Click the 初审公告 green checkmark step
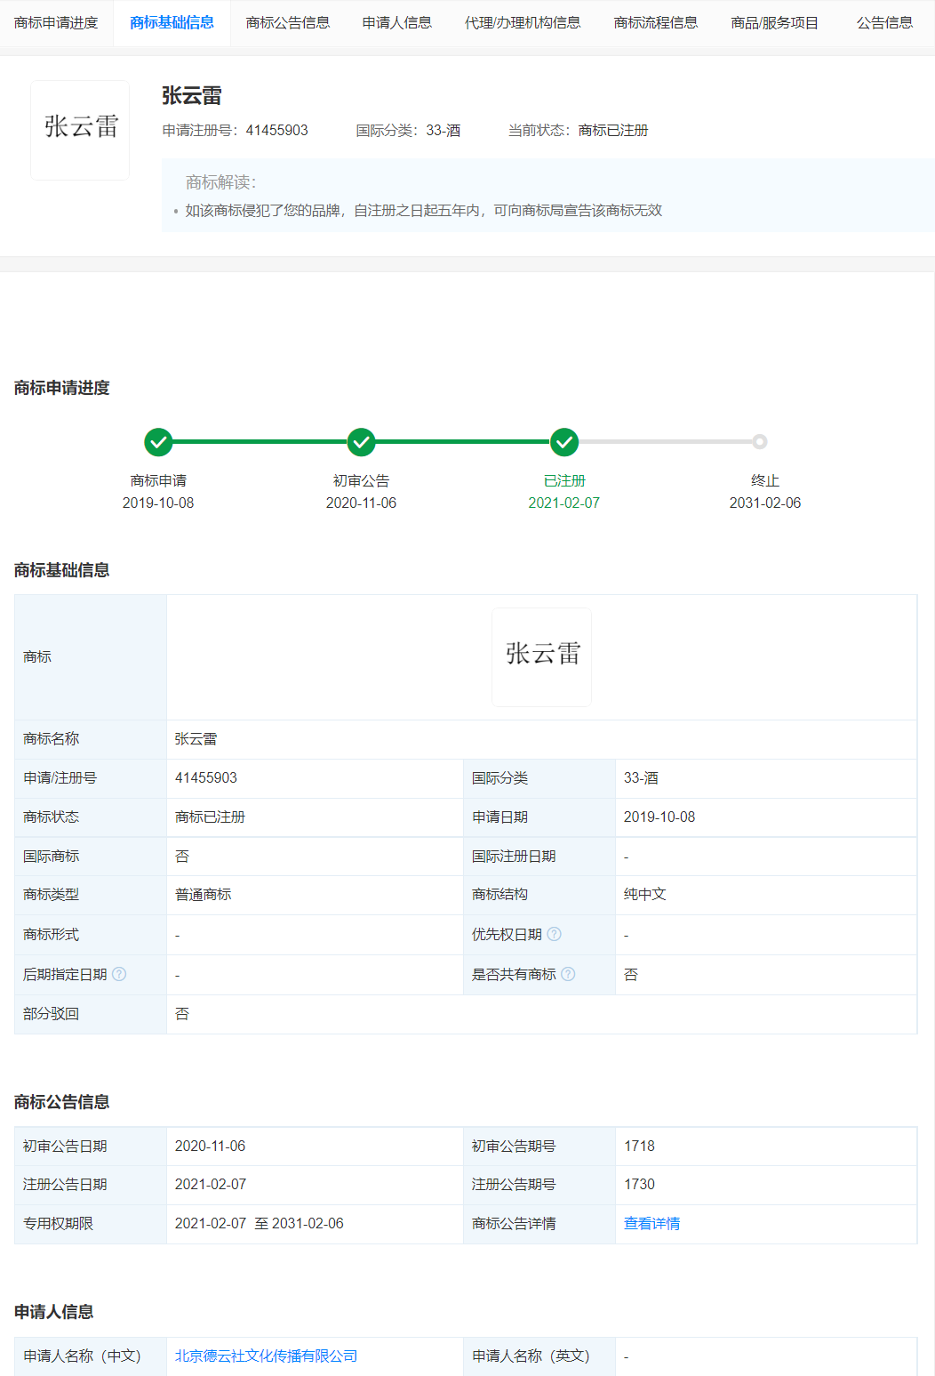This screenshot has width=935, height=1376. (x=361, y=442)
